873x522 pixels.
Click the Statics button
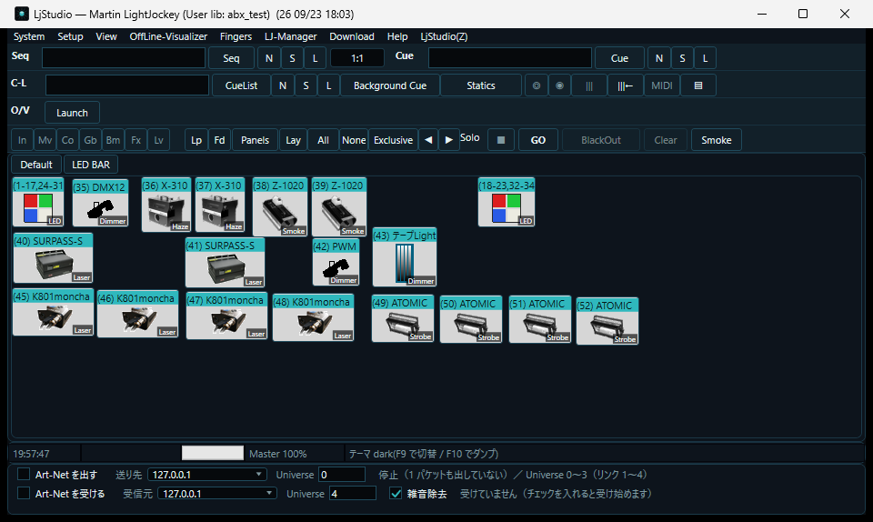[481, 85]
